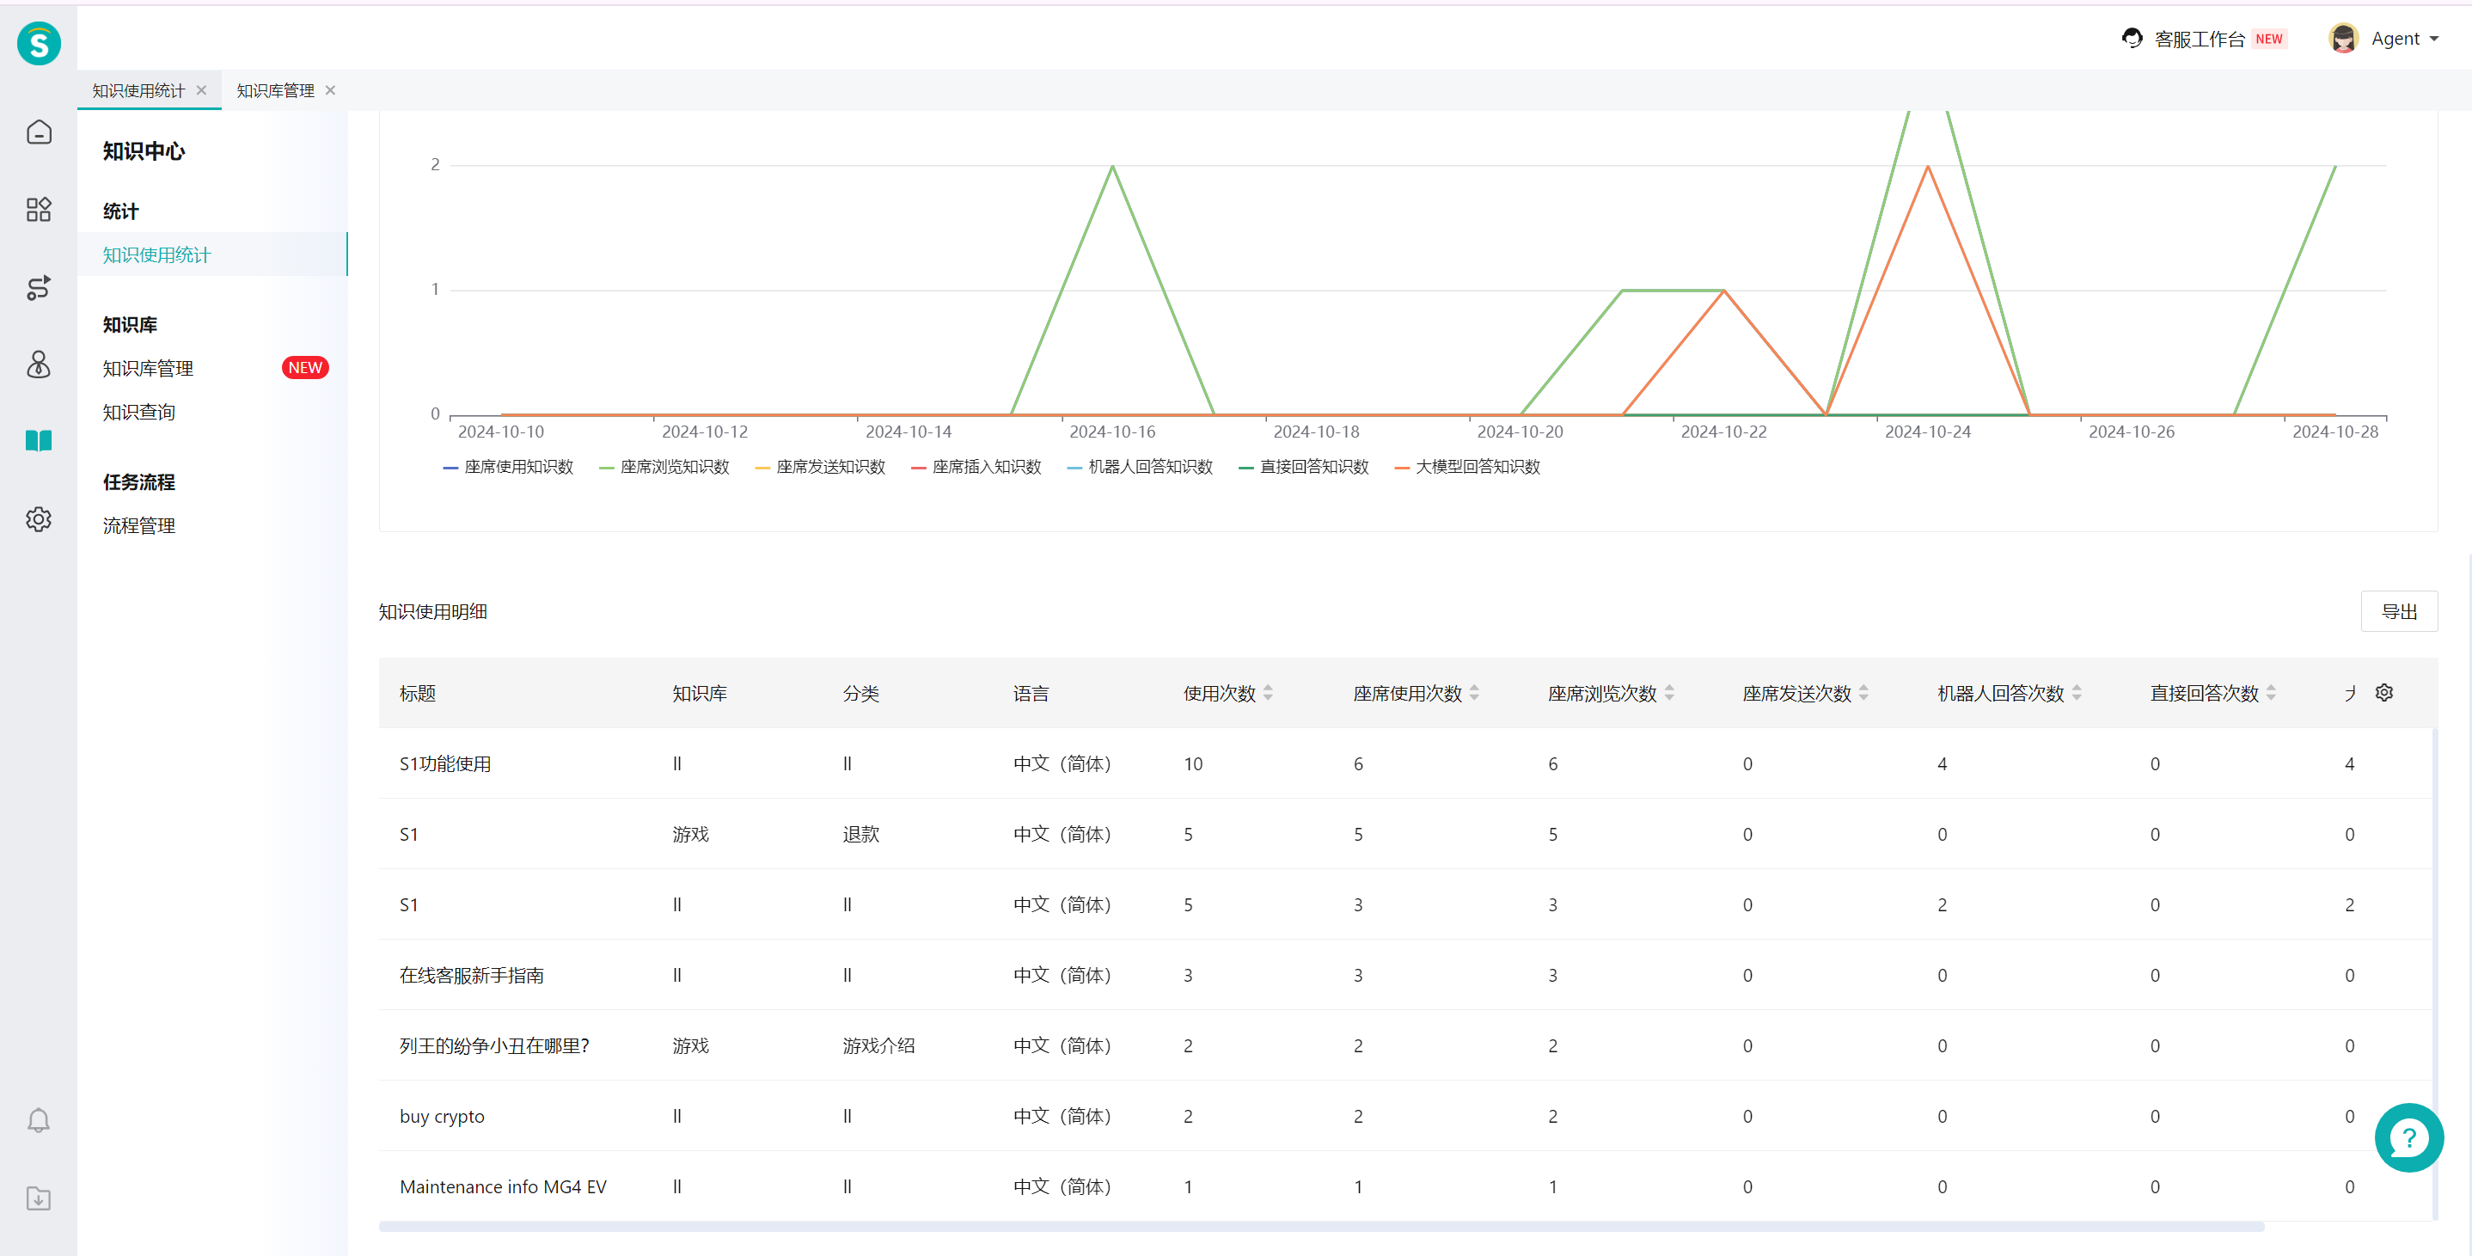Open the download tasks icon in sidebar
Screen dimensions: 2472x1256
point(39,1198)
